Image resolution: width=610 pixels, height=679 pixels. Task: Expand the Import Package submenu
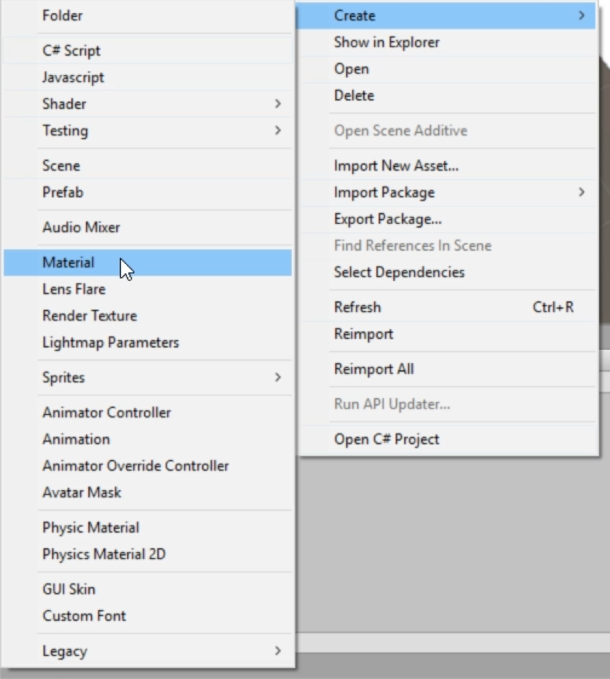[447, 192]
